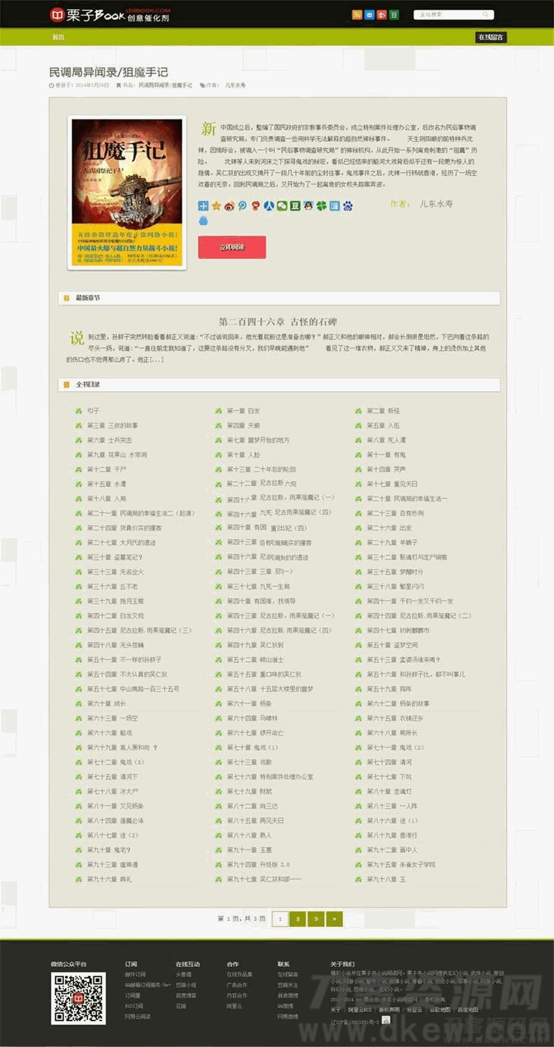Open latest chapter title 第二百四十六章 古怪的石碑
This screenshot has width=554, height=1047.
(x=278, y=321)
